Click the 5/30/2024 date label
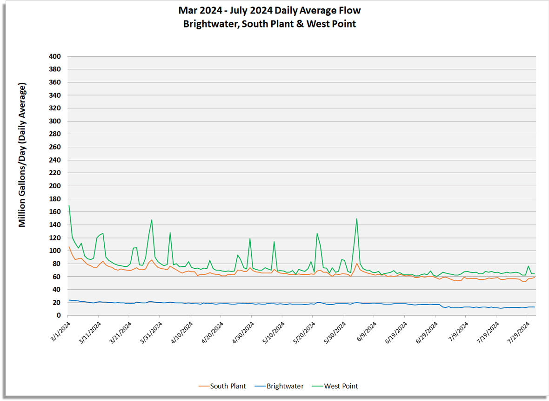Screen dimensions: 549x401 pos(335,333)
